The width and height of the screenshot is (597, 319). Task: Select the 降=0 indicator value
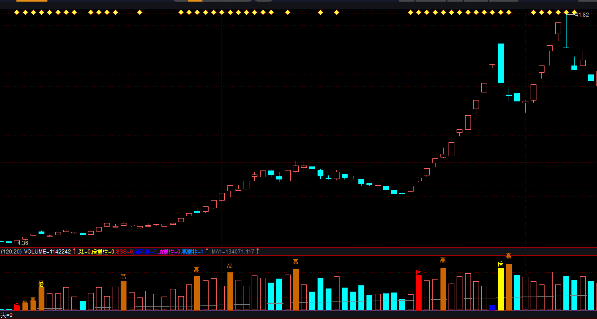tap(84, 252)
